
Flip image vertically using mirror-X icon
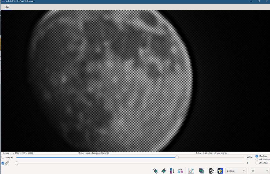(172, 171)
